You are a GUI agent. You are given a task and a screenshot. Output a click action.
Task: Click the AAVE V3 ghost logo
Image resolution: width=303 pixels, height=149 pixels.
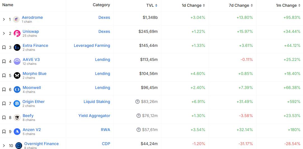pyautogui.click(x=17, y=61)
